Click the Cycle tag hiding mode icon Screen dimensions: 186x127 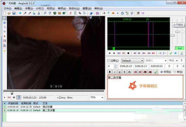143,13
